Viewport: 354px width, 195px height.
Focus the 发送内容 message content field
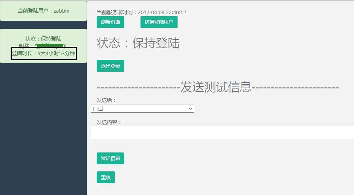[x=222, y=132]
